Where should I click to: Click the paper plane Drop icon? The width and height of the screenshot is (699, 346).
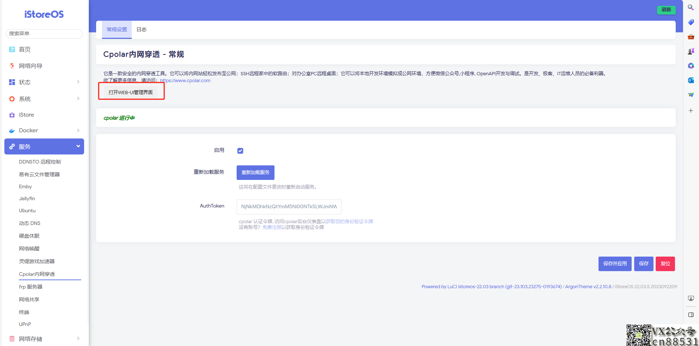pos(691,95)
